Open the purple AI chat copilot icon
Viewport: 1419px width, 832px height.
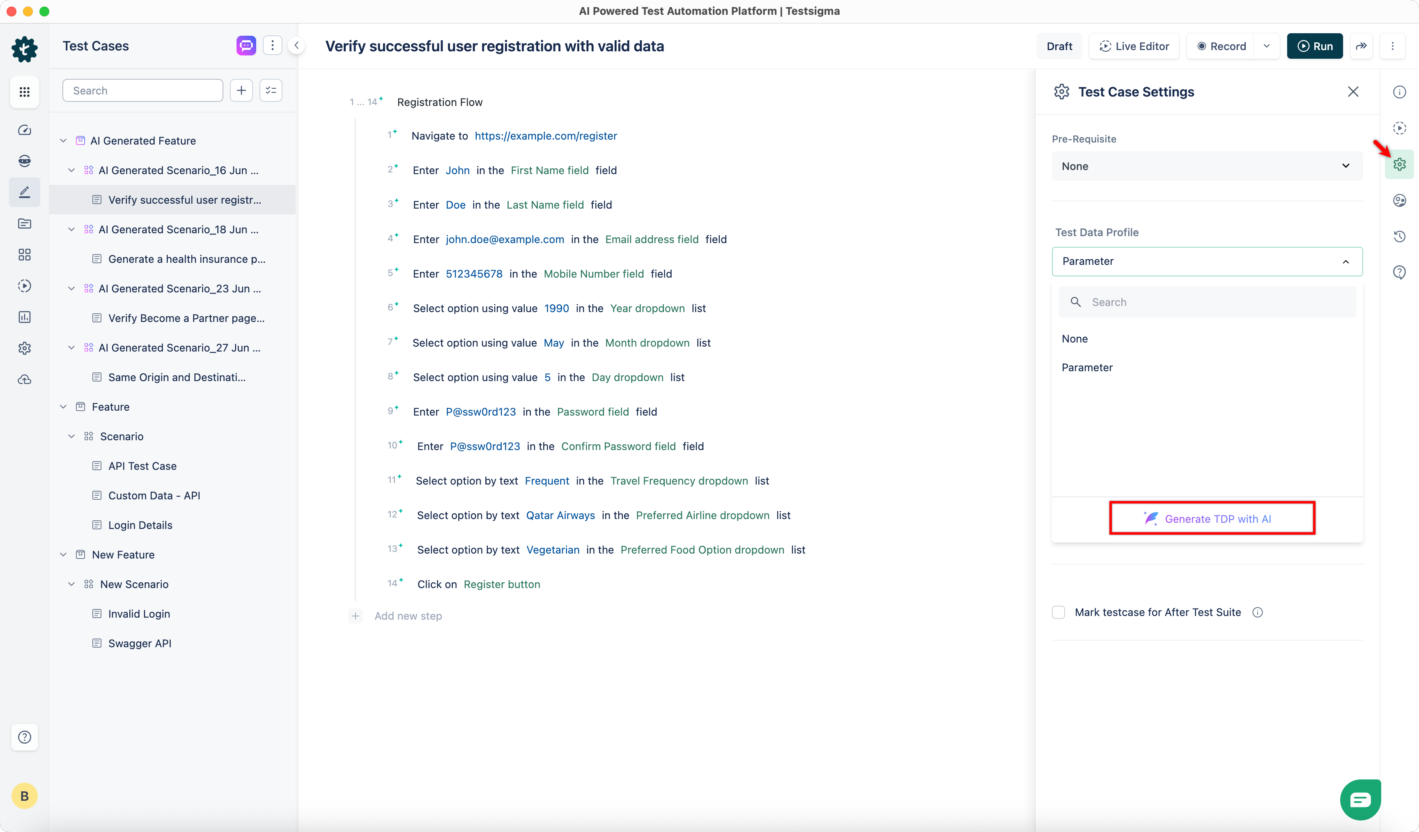tap(246, 46)
